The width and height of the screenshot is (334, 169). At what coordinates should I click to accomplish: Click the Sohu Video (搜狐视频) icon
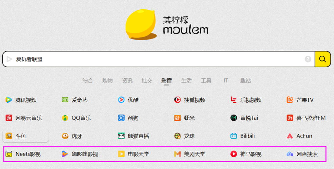click(178, 100)
